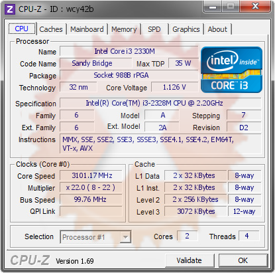Screen dimensions: 275x273
Task: Click the Level 3 size 3072 KBytes
Action: [x=195, y=211]
